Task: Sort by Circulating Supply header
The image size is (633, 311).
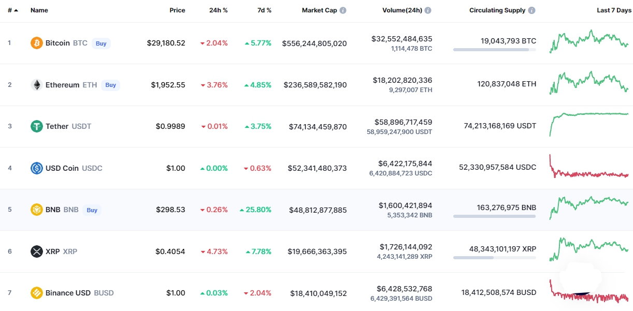Action: (497, 10)
